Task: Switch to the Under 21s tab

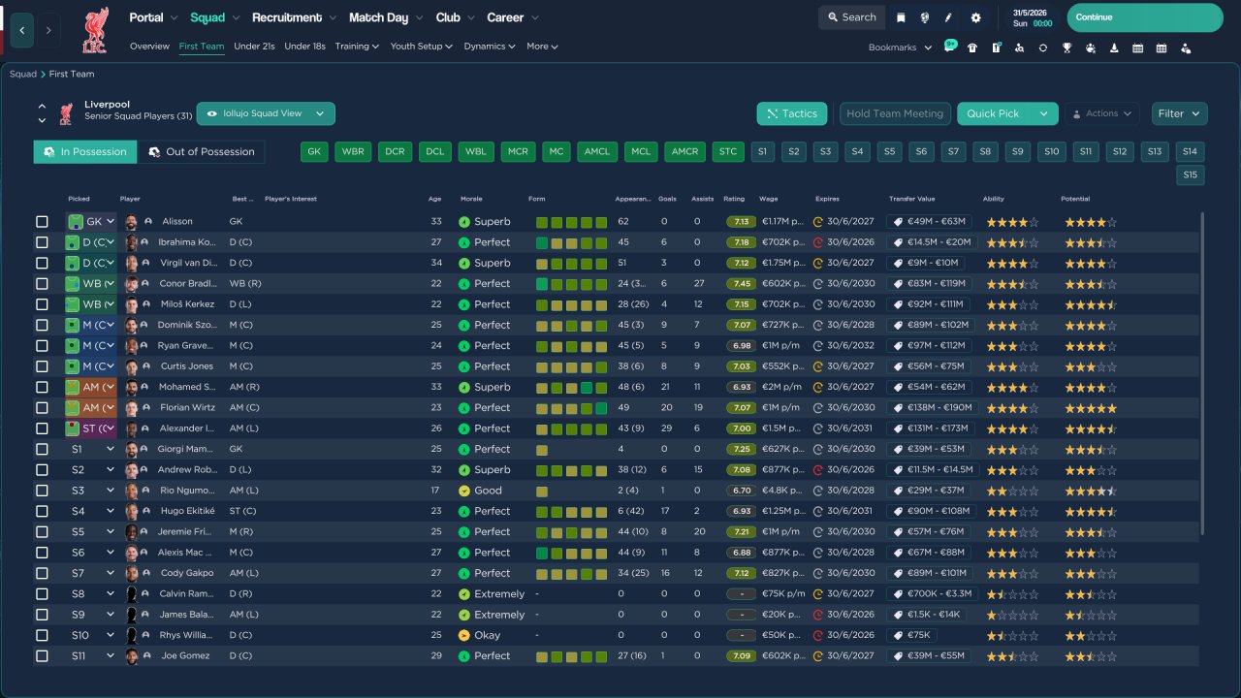Action: point(254,47)
